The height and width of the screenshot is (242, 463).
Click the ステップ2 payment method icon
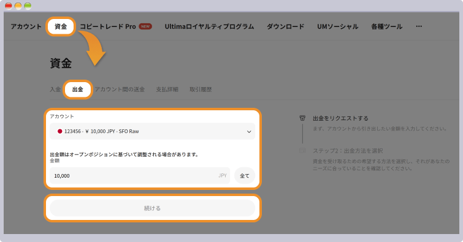coord(302,151)
